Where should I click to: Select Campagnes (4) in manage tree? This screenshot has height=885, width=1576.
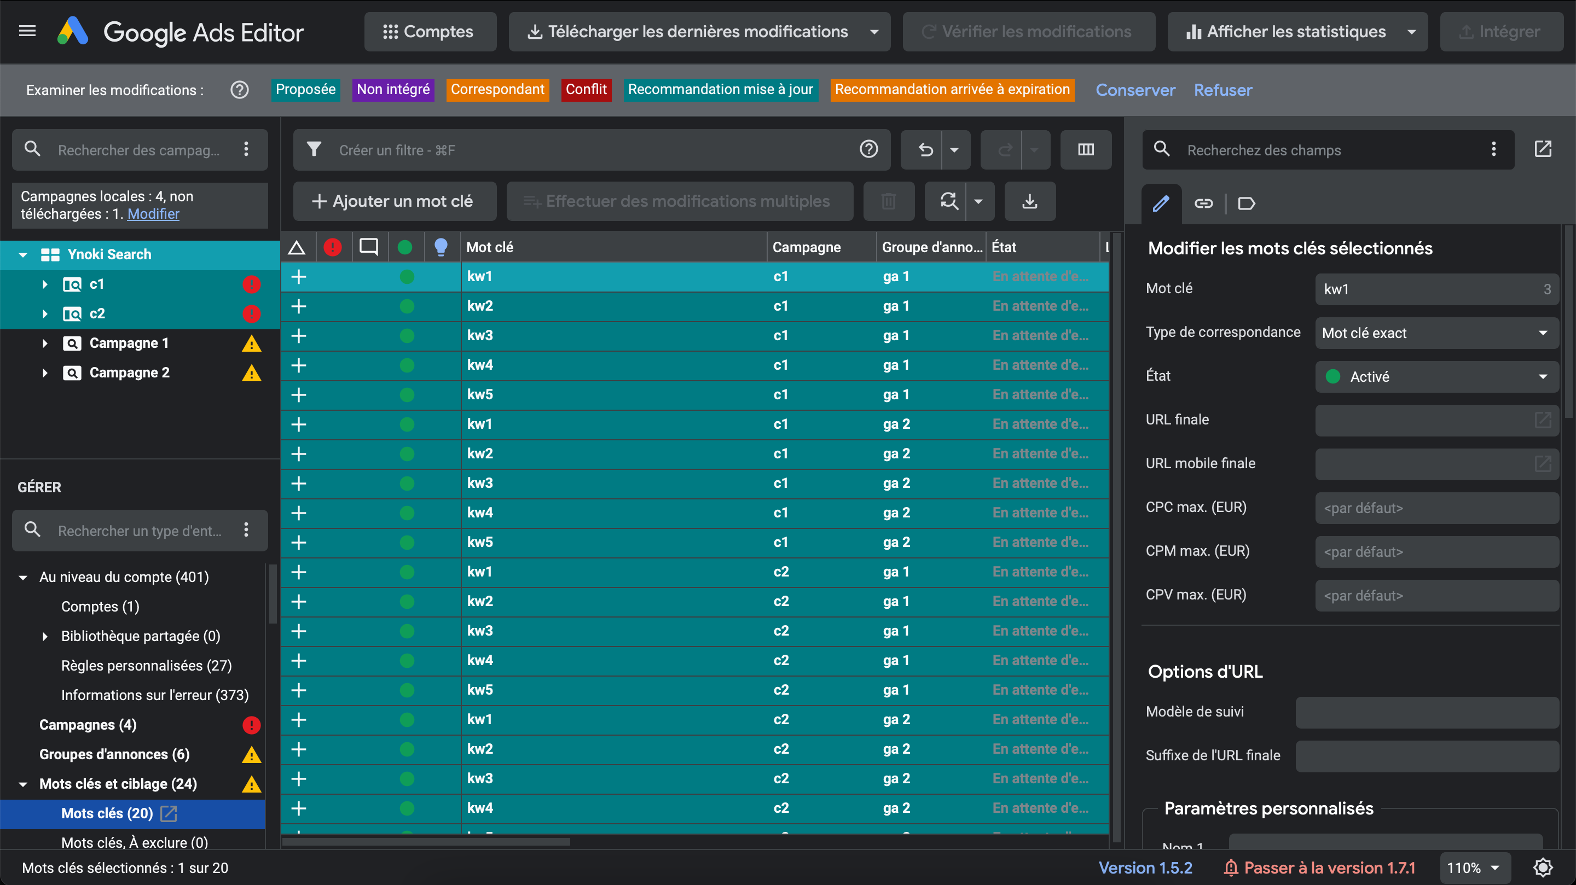point(88,725)
